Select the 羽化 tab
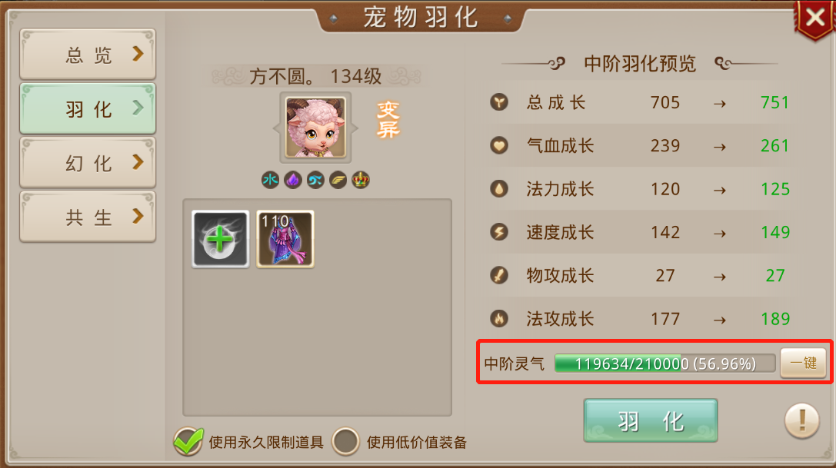Viewport: 836px width, 468px height. point(88,108)
